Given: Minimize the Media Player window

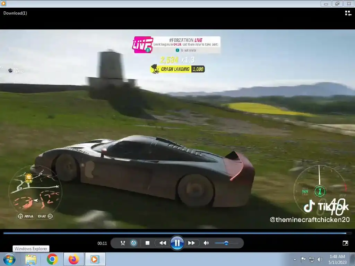Looking at the screenshot, I should tap(326, 3).
